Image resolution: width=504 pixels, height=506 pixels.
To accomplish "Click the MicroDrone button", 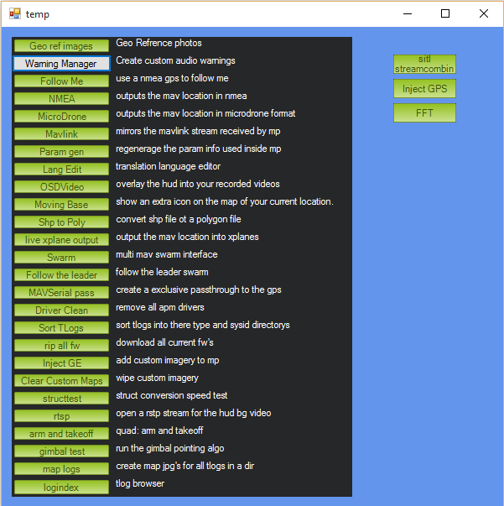I will [61, 117].
